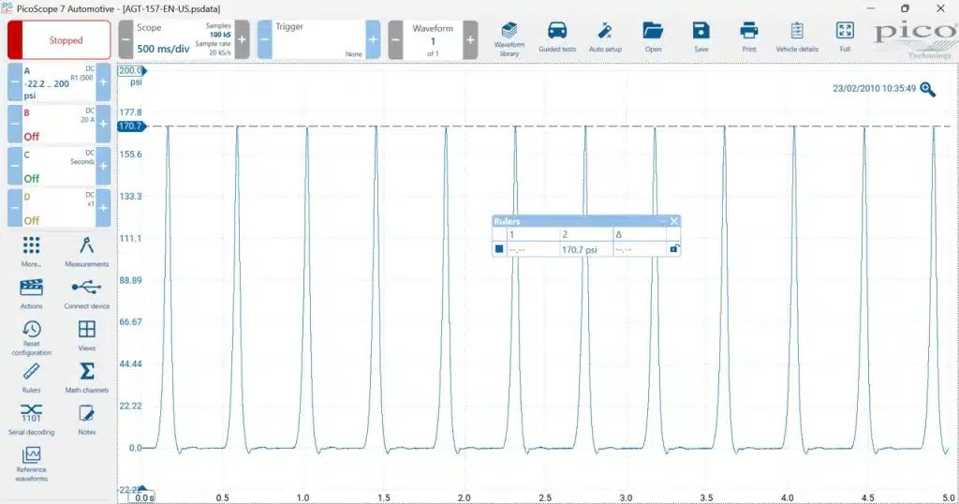Click the 177.8 axis label
This screenshot has height=504, width=959.
click(x=131, y=111)
